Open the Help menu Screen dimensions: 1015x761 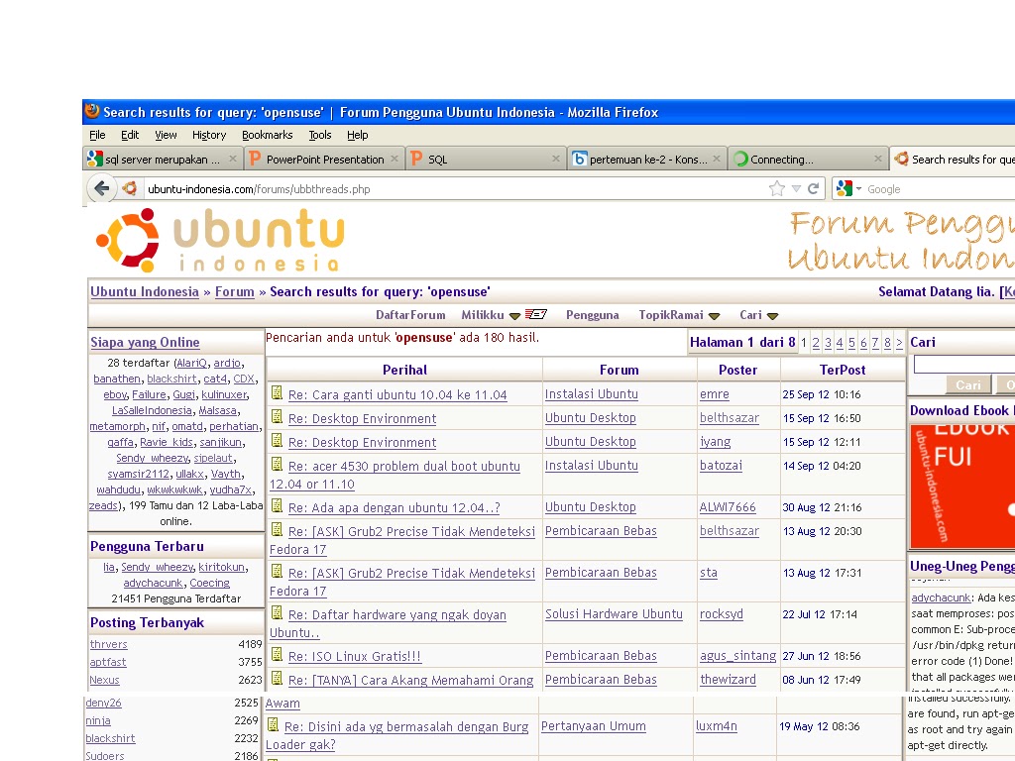(357, 135)
